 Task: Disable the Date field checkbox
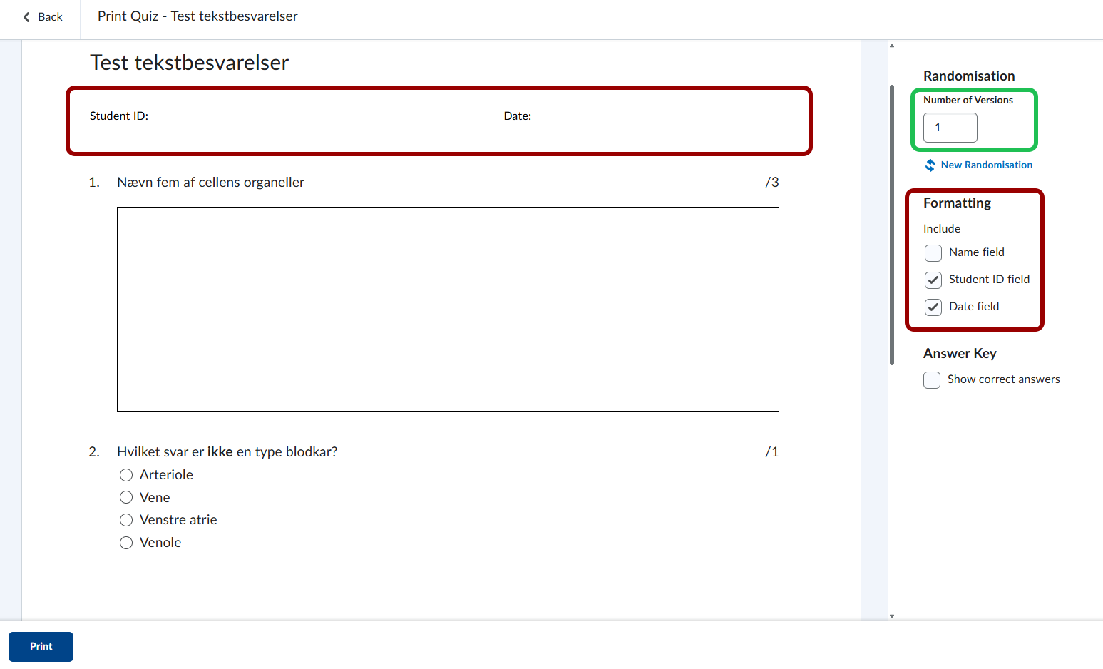point(933,307)
